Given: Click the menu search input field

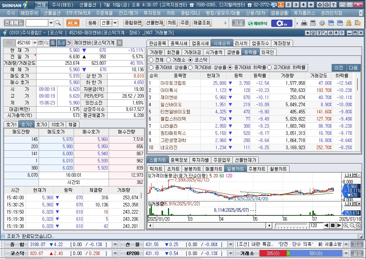Looking at the screenshot, I should (x=37, y=23).
